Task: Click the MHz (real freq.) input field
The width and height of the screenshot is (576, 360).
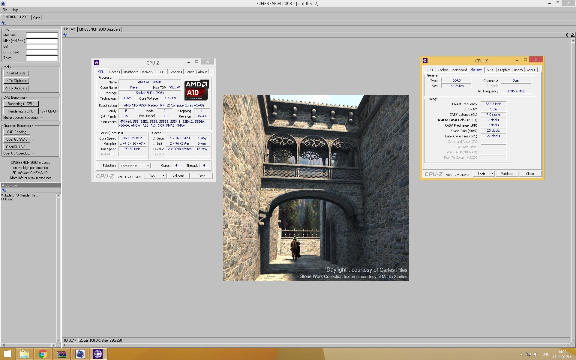Action: tap(42, 41)
